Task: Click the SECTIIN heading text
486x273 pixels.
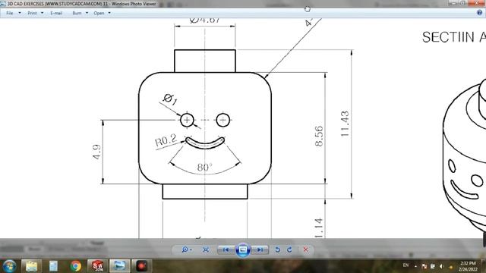Action: [448, 37]
